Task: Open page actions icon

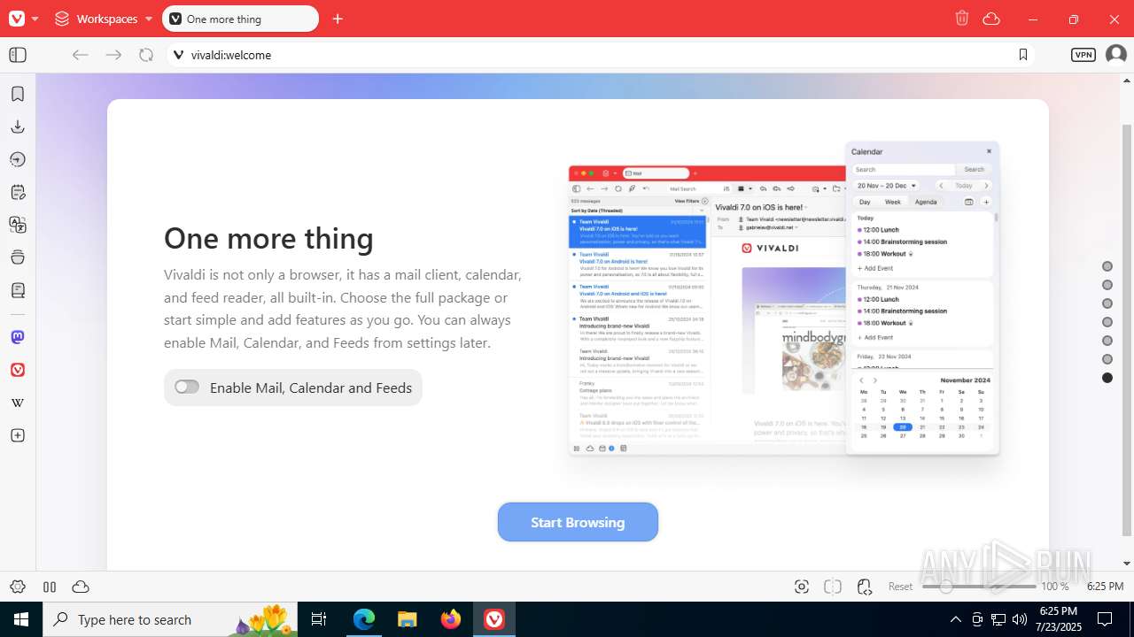Action: (865, 587)
